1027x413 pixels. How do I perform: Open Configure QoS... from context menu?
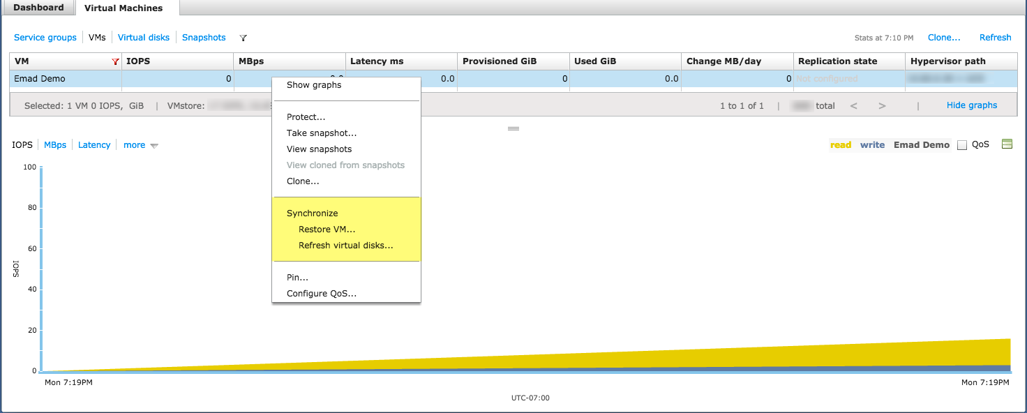point(321,294)
